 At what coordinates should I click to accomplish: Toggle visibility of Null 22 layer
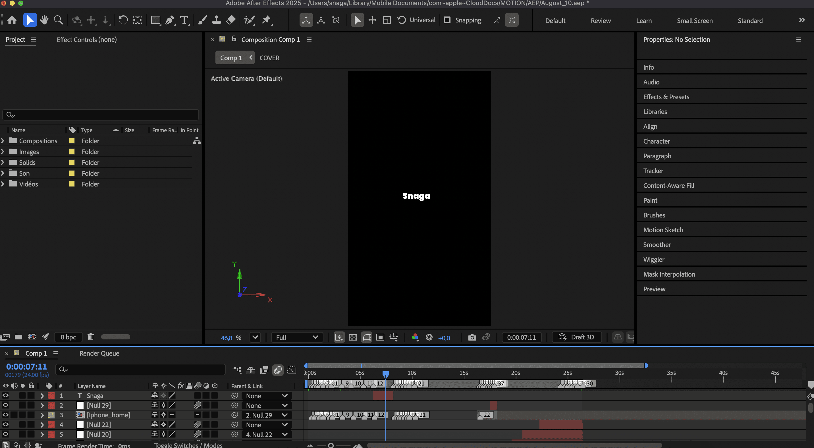(5, 425)
